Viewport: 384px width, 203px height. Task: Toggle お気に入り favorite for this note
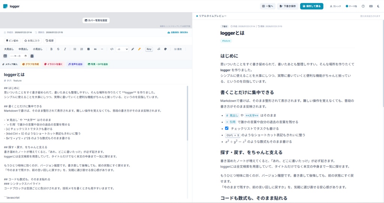coord(32,41)
